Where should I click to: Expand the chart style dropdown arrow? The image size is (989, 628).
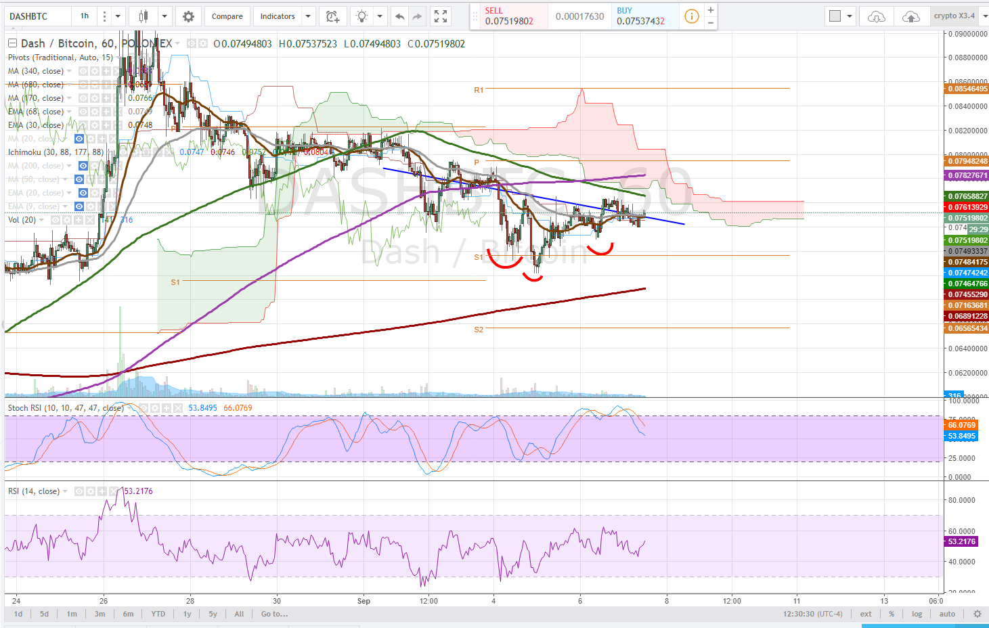point(164,16)
